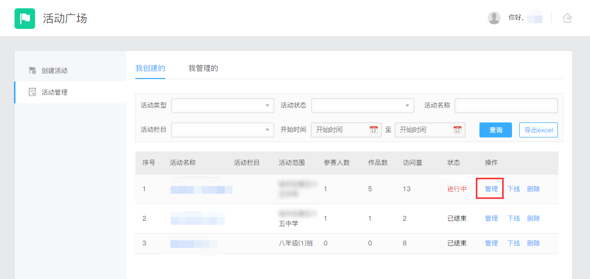Click the 活动管理 sidebar icon
Image resolution: width=590 pixels, height=279 pixels.
tap(33, 92)
